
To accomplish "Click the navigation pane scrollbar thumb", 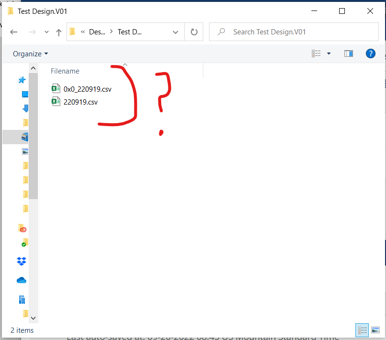I will pos(33,136).
